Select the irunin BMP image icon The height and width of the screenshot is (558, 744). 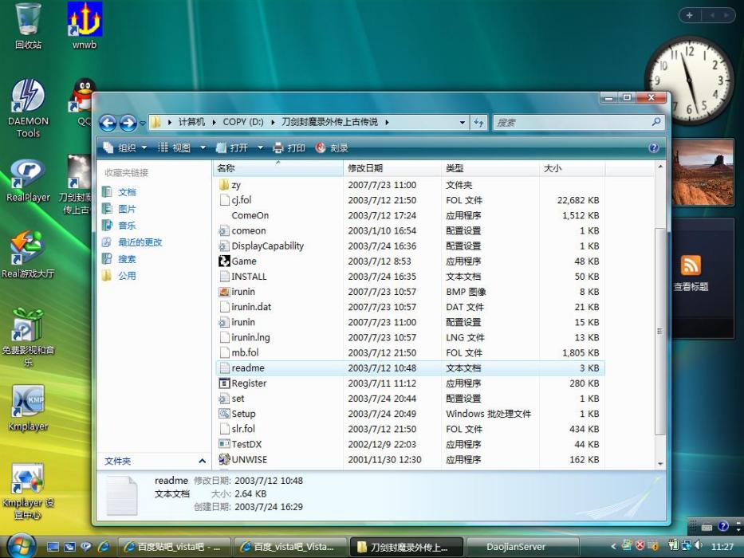click(224, 291)
